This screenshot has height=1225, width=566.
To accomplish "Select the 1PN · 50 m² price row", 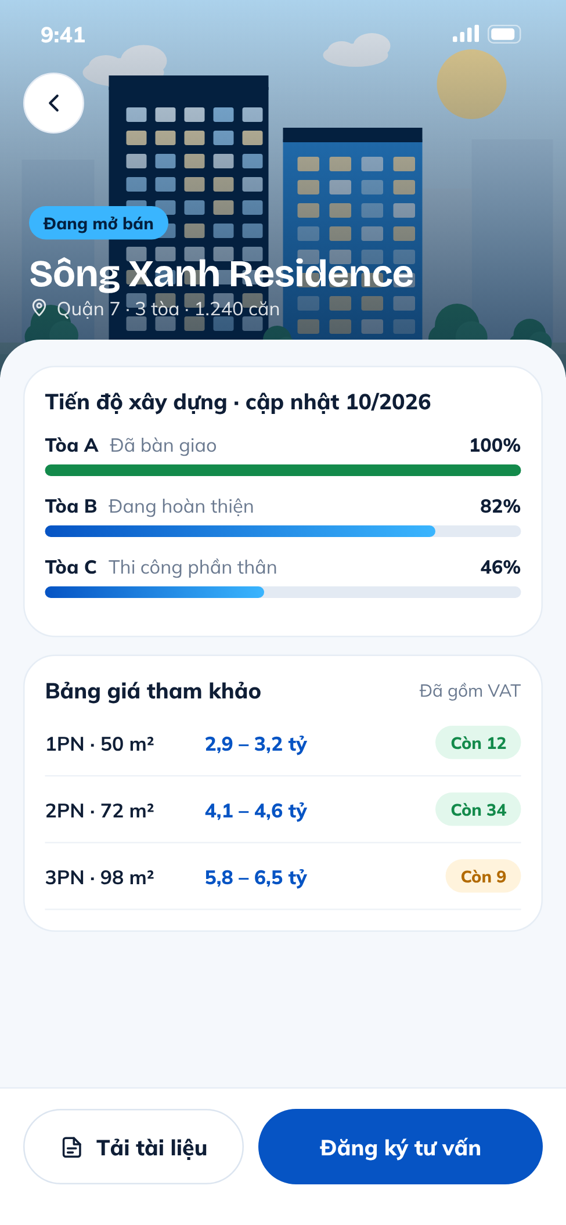I will click(283, 743).
